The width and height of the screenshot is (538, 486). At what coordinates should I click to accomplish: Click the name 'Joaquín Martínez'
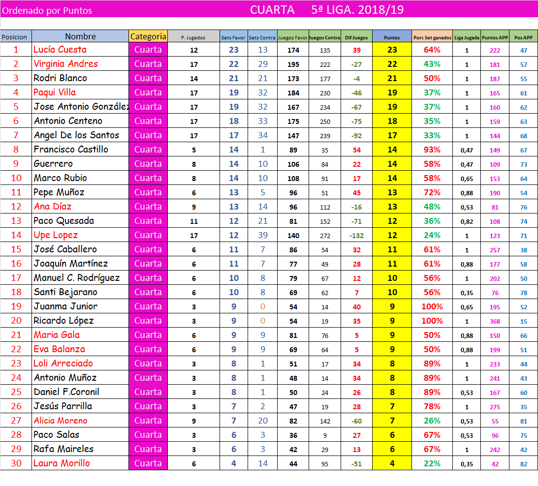71,263
